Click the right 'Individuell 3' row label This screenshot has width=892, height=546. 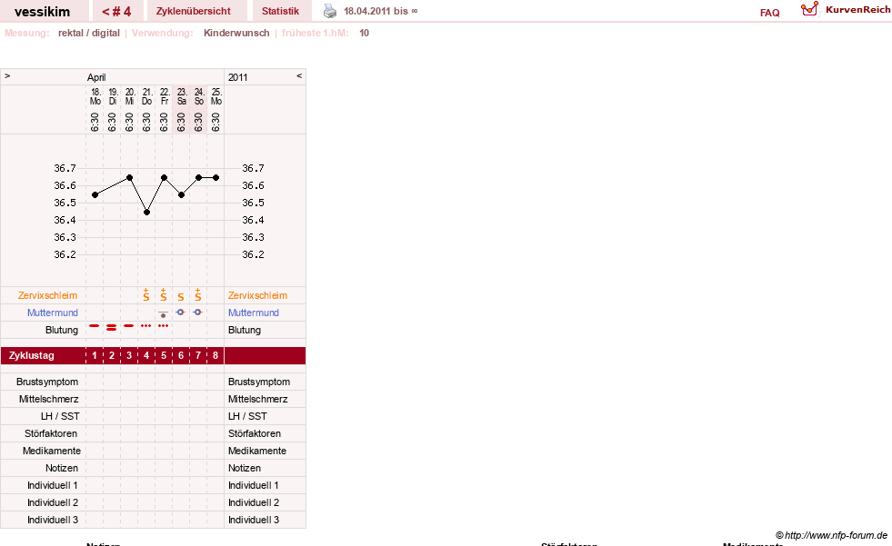pos(254,520)
